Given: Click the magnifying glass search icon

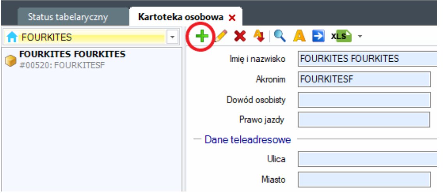Looking at the screenshot, I should click(280, 36).
